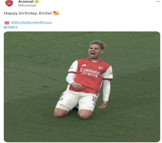Open the Arsenal profile avatar

pos(9,3)
